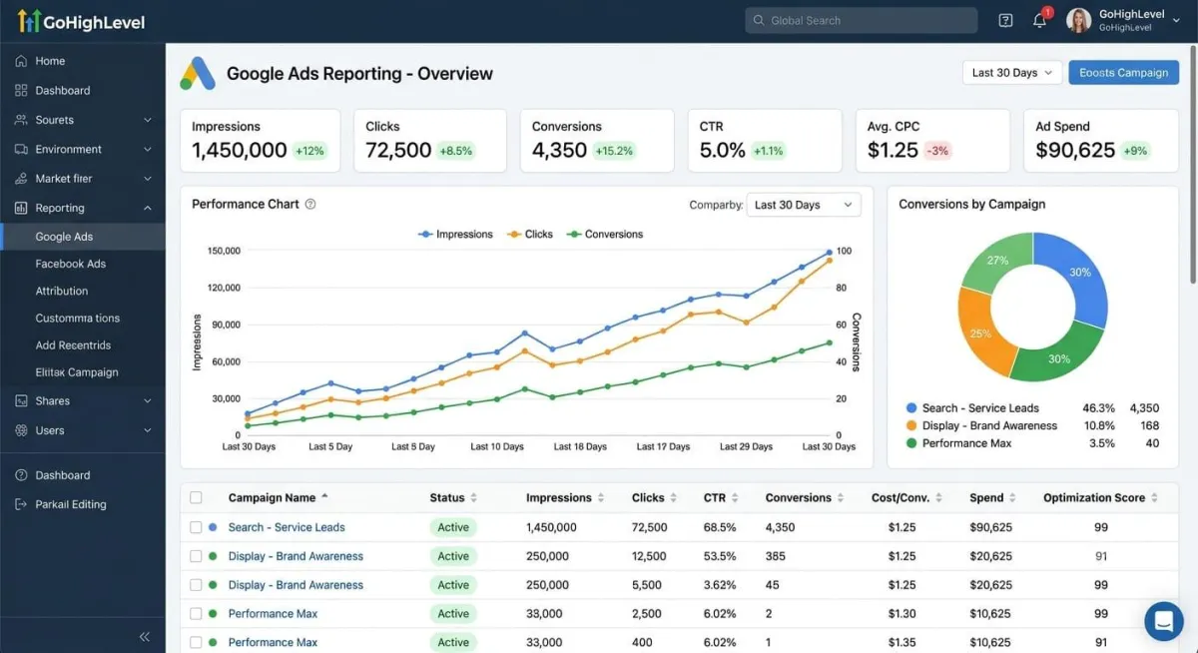Click the Performance Chart info icon
Viewport: 1198px width, 653px height.
(x=310, y=204)
